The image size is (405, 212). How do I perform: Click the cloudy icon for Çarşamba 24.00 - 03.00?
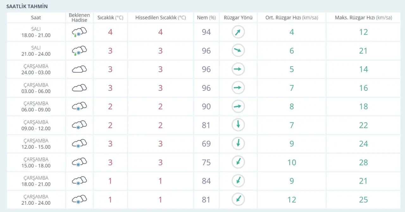point(79,69)
